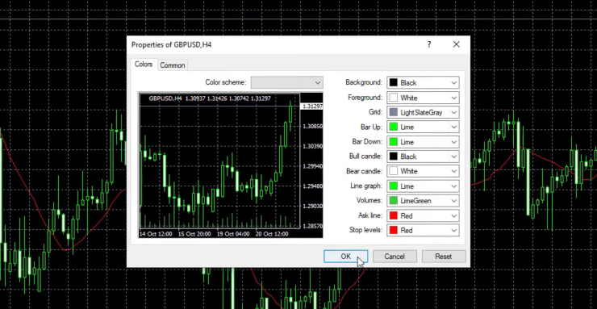Click the 'Stop levels:' label
This screenshot has width=597, height=309.
click(365, 230)
